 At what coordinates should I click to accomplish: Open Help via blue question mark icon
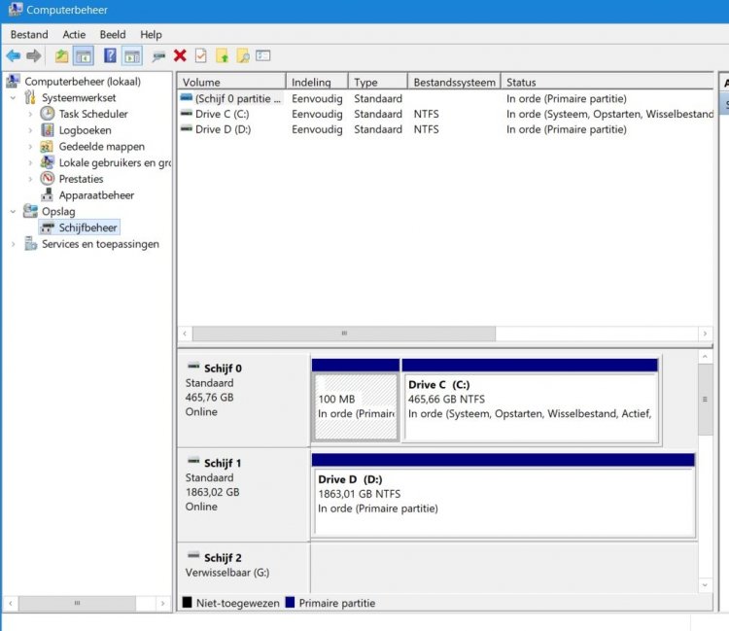110,56
